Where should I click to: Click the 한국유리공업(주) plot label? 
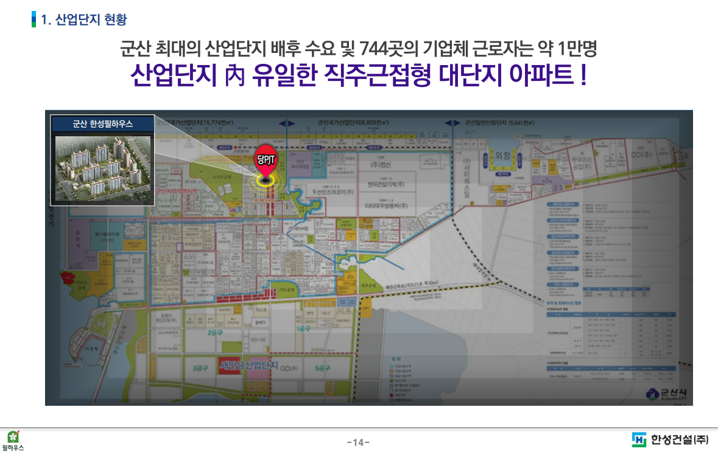pyautogui.click(x=582, y=163)
